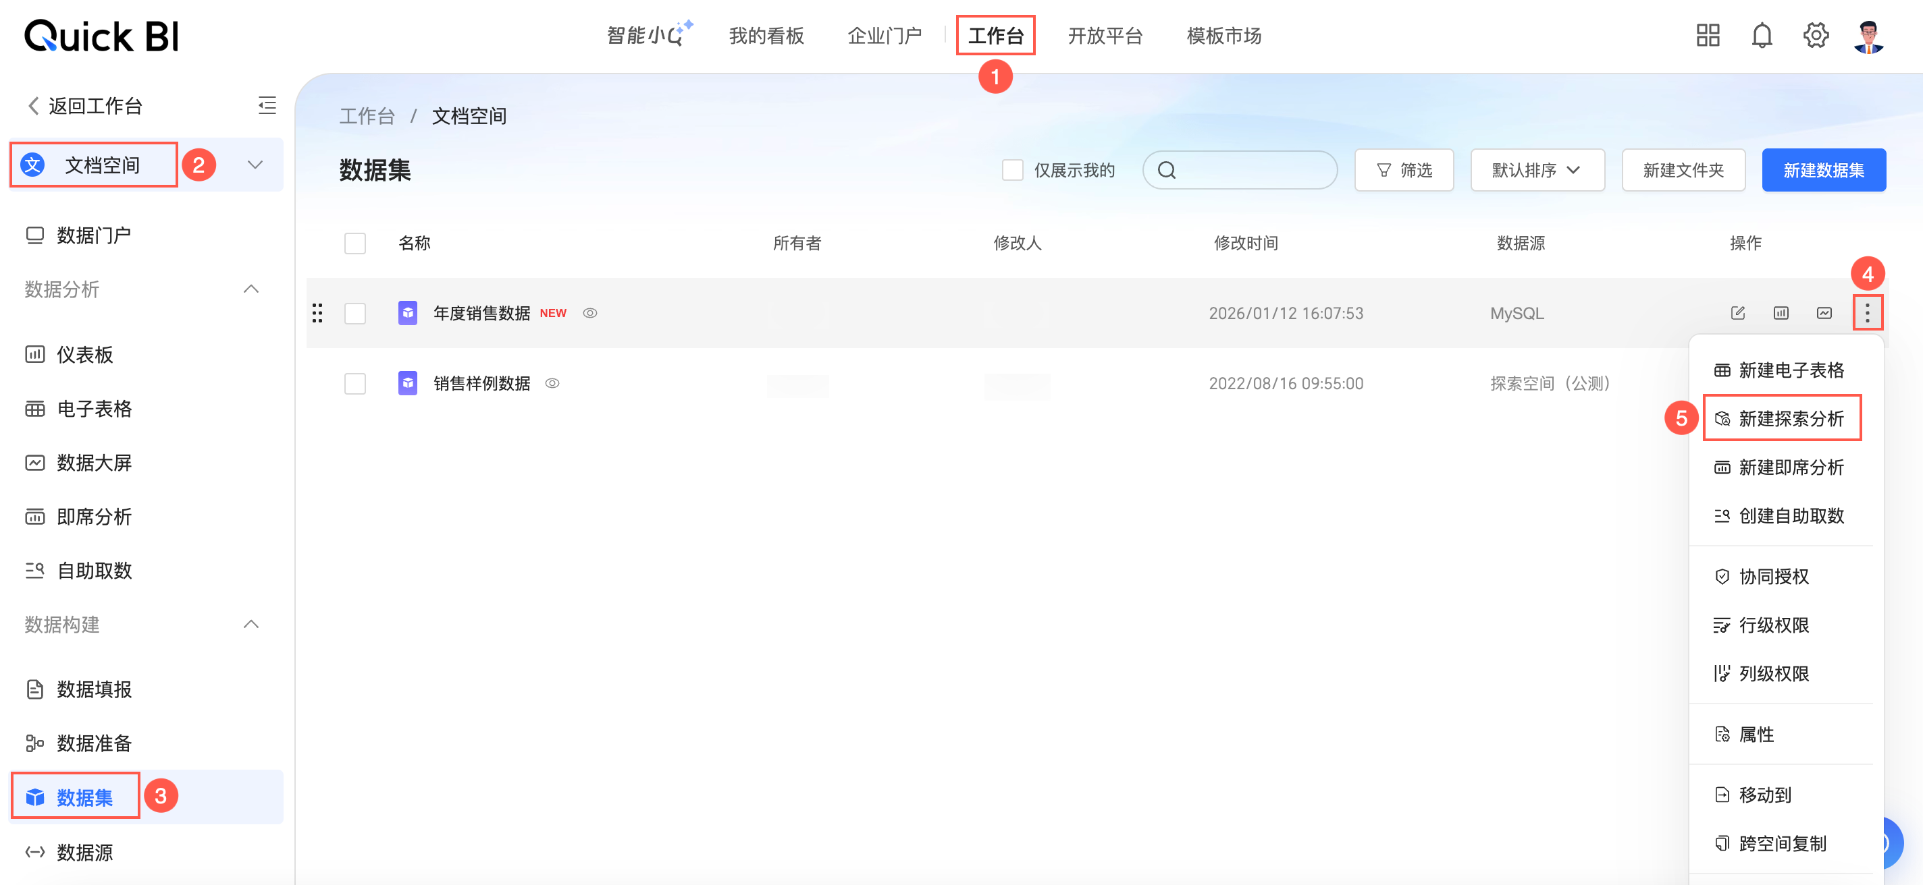Screen dimensions: 1923x885
Task: Click edit pencil icon for 年度销售数据
Action: (x=1737, y=313)
